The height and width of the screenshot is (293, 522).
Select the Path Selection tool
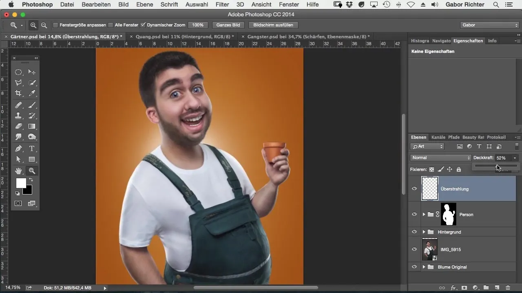(18, 159)
